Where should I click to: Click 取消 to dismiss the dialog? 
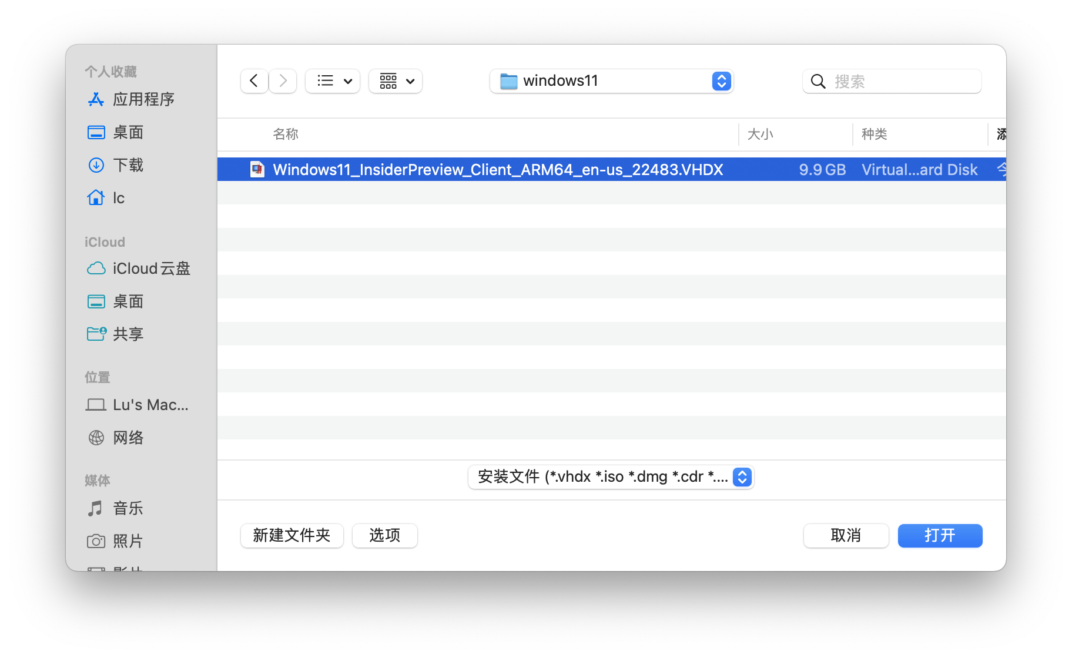tap(846, 535)
